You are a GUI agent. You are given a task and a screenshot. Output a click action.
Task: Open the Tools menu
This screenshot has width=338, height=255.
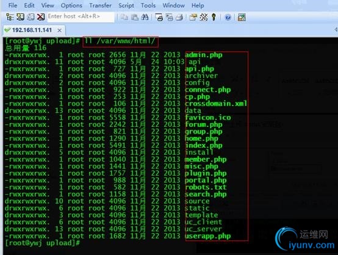(148, 5)
